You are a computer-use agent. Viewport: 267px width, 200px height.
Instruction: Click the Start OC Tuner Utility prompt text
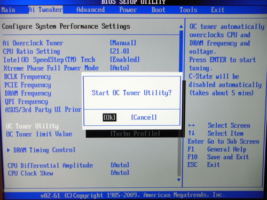pos(131,93)
